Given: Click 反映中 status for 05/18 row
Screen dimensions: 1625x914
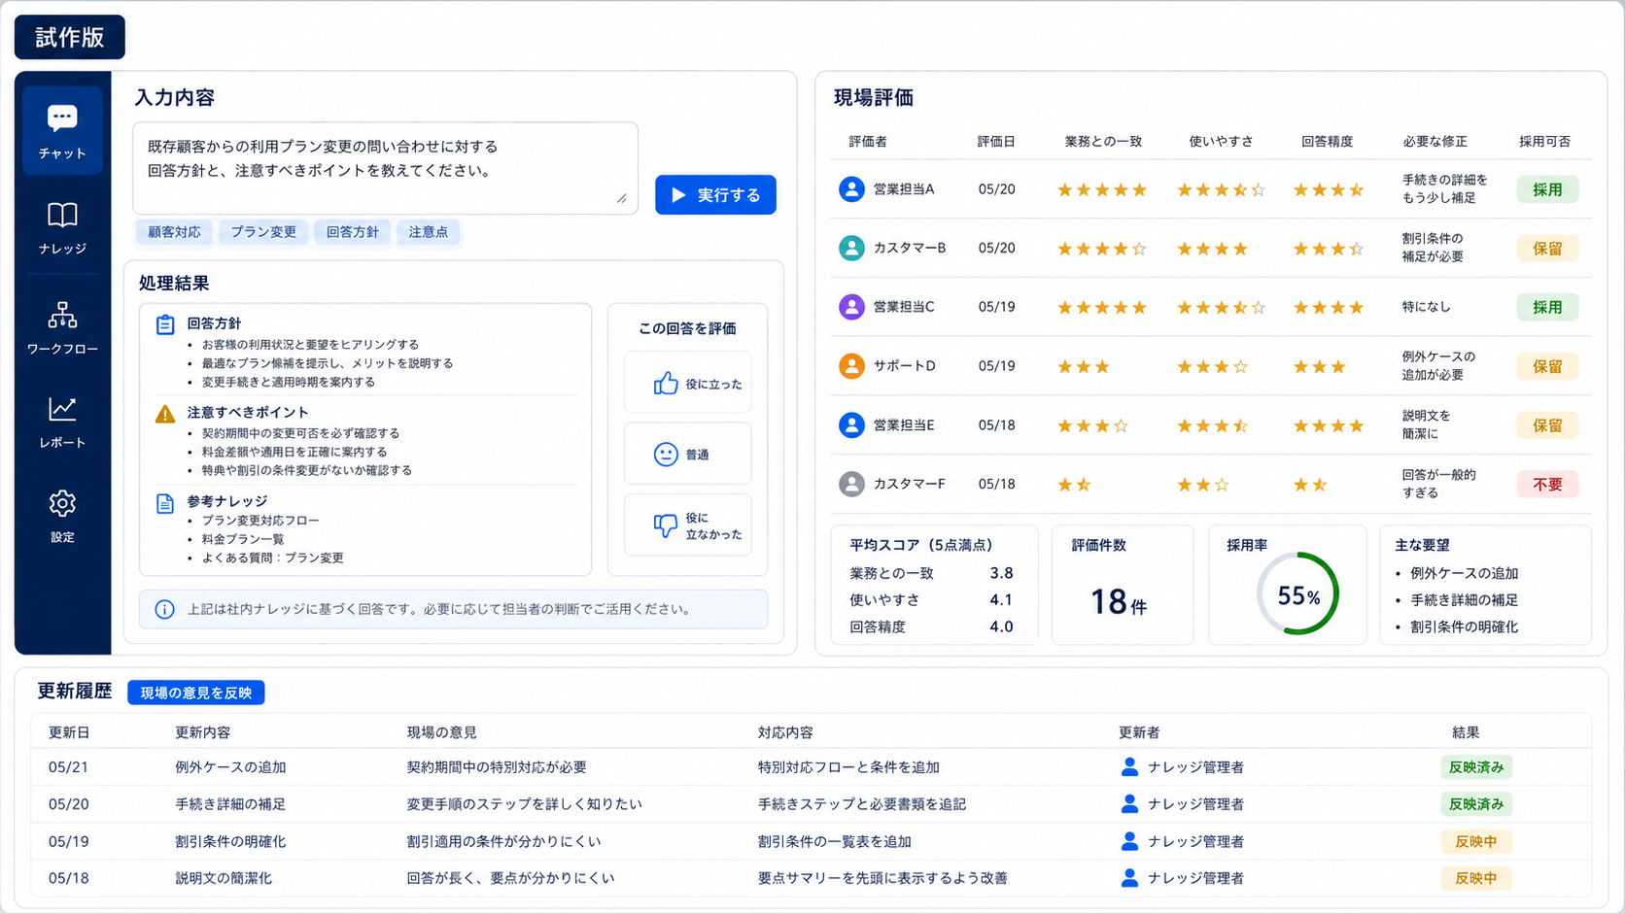Looking at the screenshot, I should (1476, 878).
